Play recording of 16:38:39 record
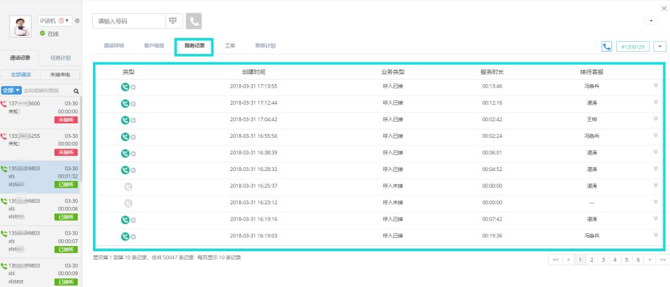The image size is (670, 287). (133, 154)
